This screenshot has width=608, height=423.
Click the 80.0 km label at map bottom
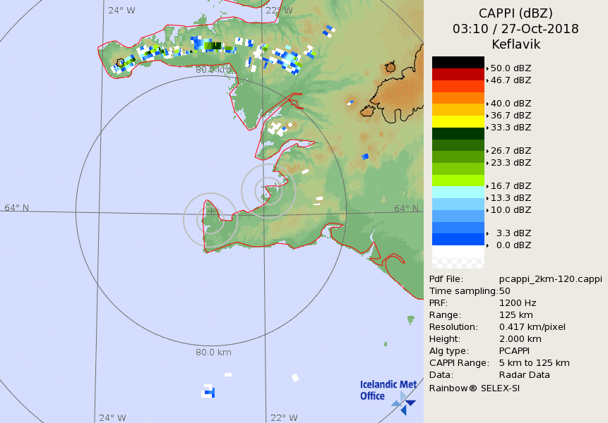(213, 352)
